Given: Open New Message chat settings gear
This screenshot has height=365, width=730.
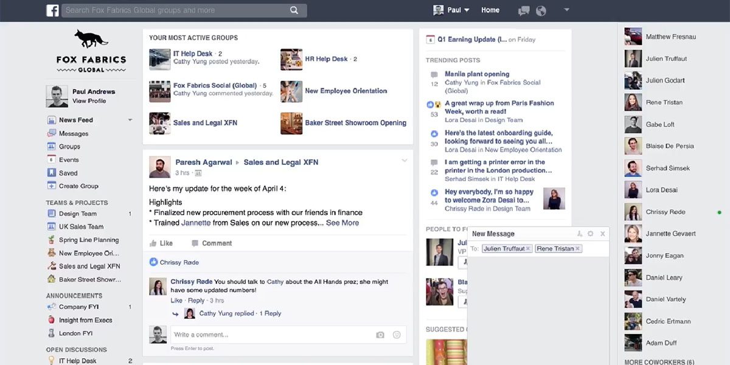Looking at the screenshot, I should point(589,233).
